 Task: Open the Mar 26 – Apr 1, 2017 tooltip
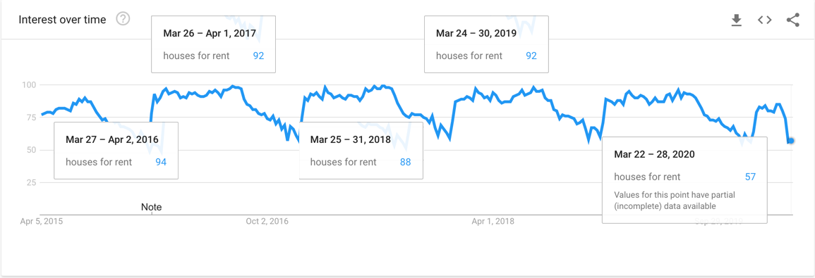point(213,44)
